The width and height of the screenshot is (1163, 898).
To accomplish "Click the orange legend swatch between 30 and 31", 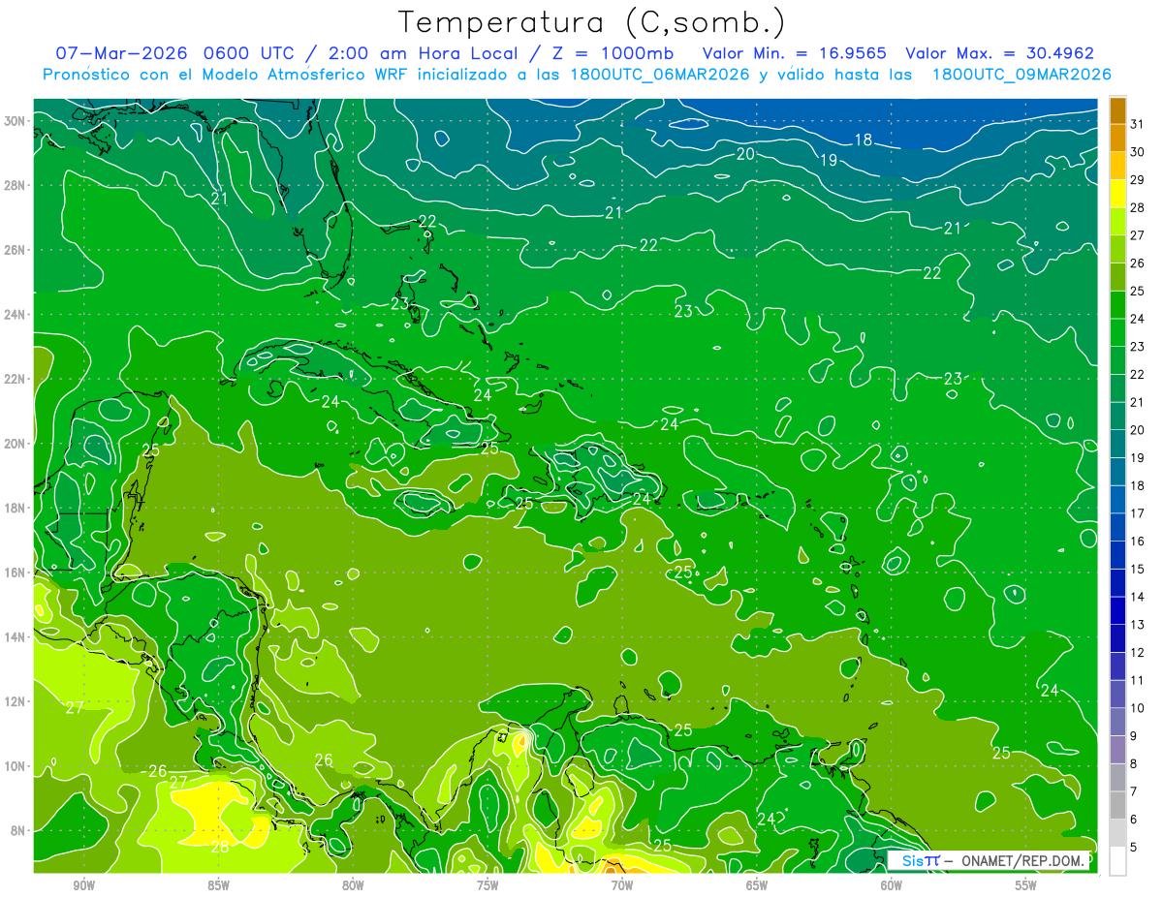I will (1117, 138).
